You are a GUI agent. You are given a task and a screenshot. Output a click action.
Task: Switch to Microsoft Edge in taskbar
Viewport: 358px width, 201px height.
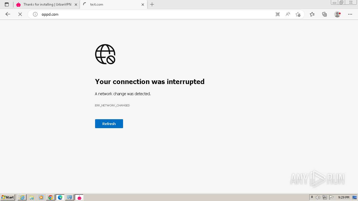point(60,197)
